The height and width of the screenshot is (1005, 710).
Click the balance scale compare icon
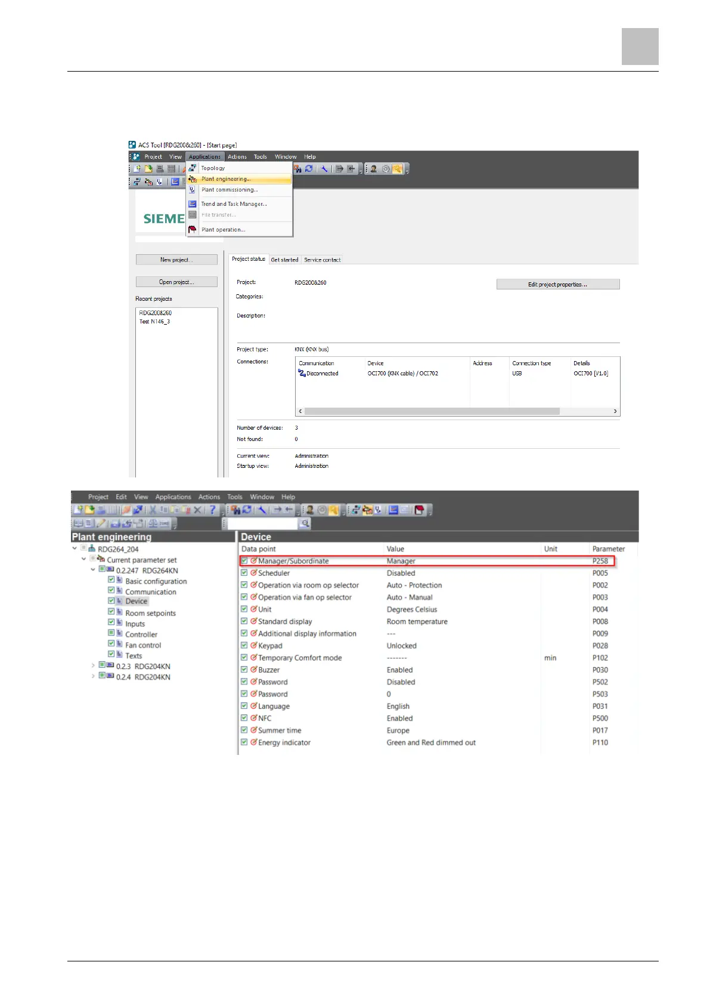tap(153, 523)
